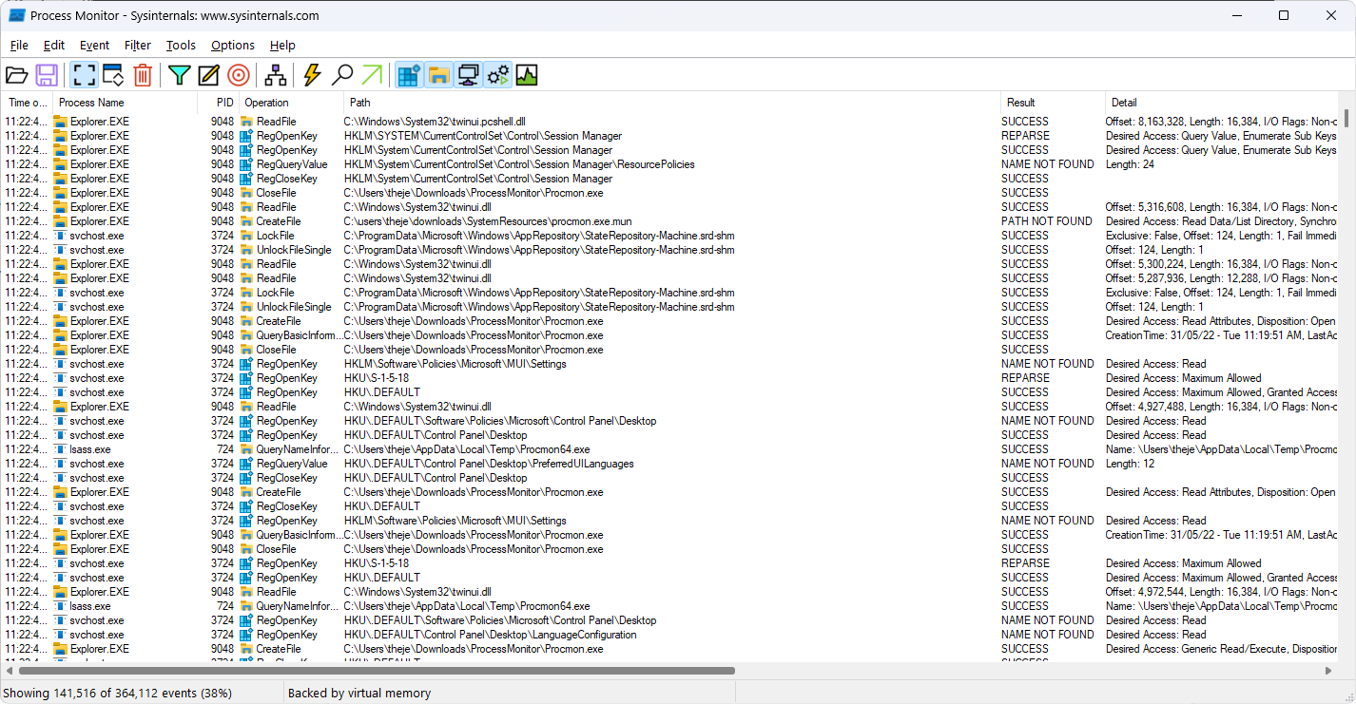Viewport: 1356px width, 704px height.
Task: Select the row with path ending LanguageConfiguration
Action: (x=670, y=635)
